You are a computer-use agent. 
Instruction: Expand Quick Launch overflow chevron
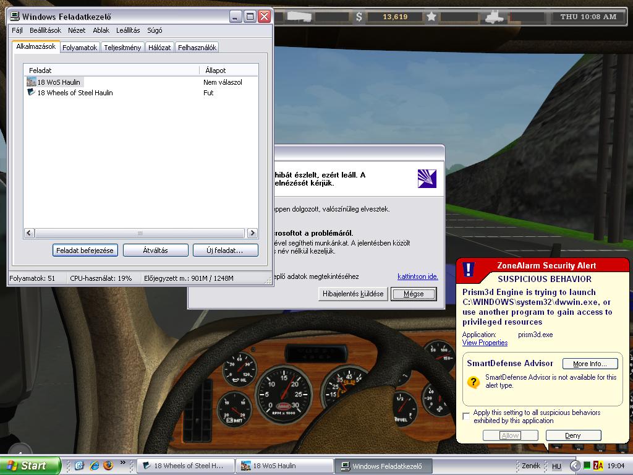click(122, 463)
